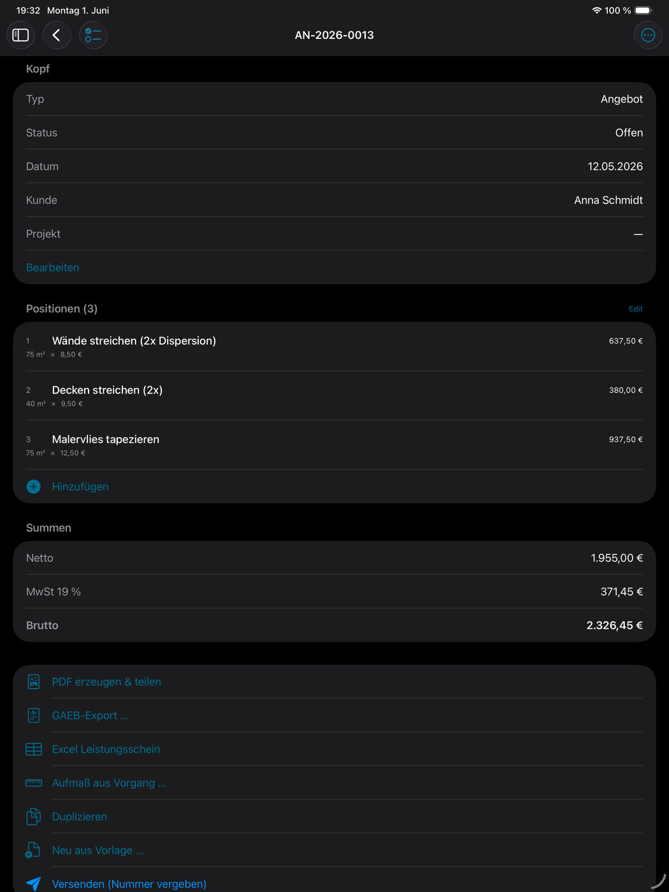Open the Wände streichen (2x Dispersion) position
This screenshot has width=669, height=892.
(x=334, y=347)
